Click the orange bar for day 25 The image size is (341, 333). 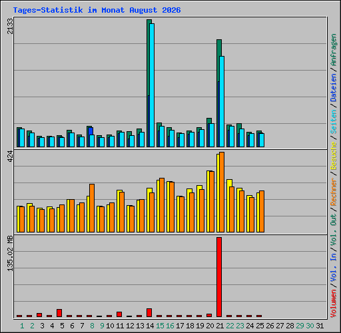(x=262, y=211)
